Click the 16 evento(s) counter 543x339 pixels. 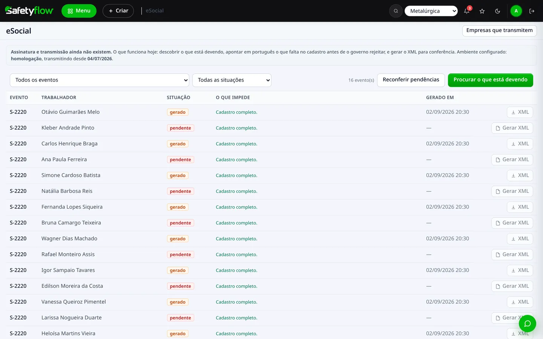361,80
